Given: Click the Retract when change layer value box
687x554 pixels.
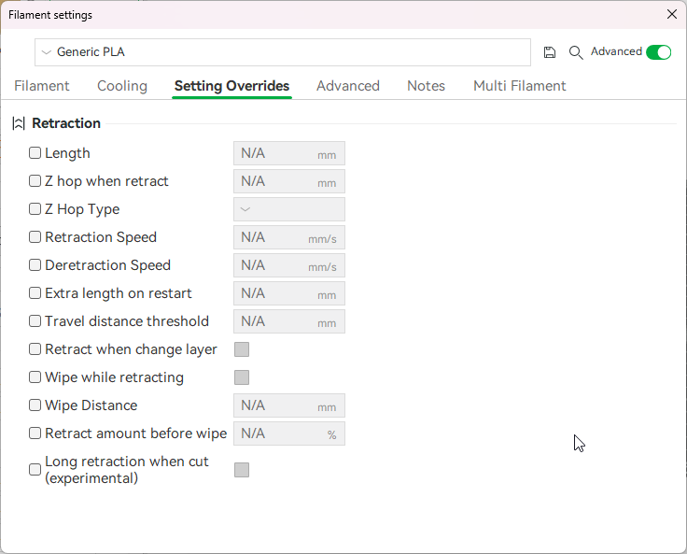Looking at the screenshot, I should [x=242, y=349].
